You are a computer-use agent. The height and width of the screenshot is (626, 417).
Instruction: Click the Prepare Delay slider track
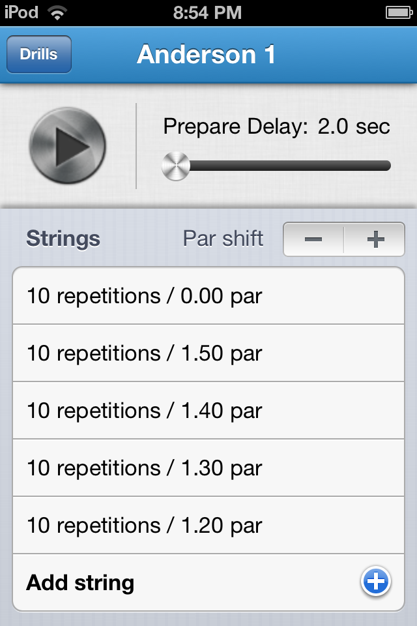point(287,166)
